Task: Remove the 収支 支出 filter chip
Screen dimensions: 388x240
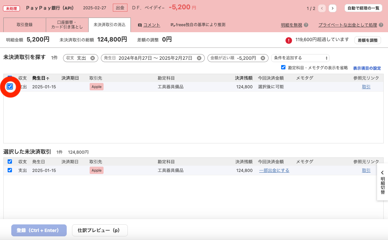Action: (x=93, y=58)
